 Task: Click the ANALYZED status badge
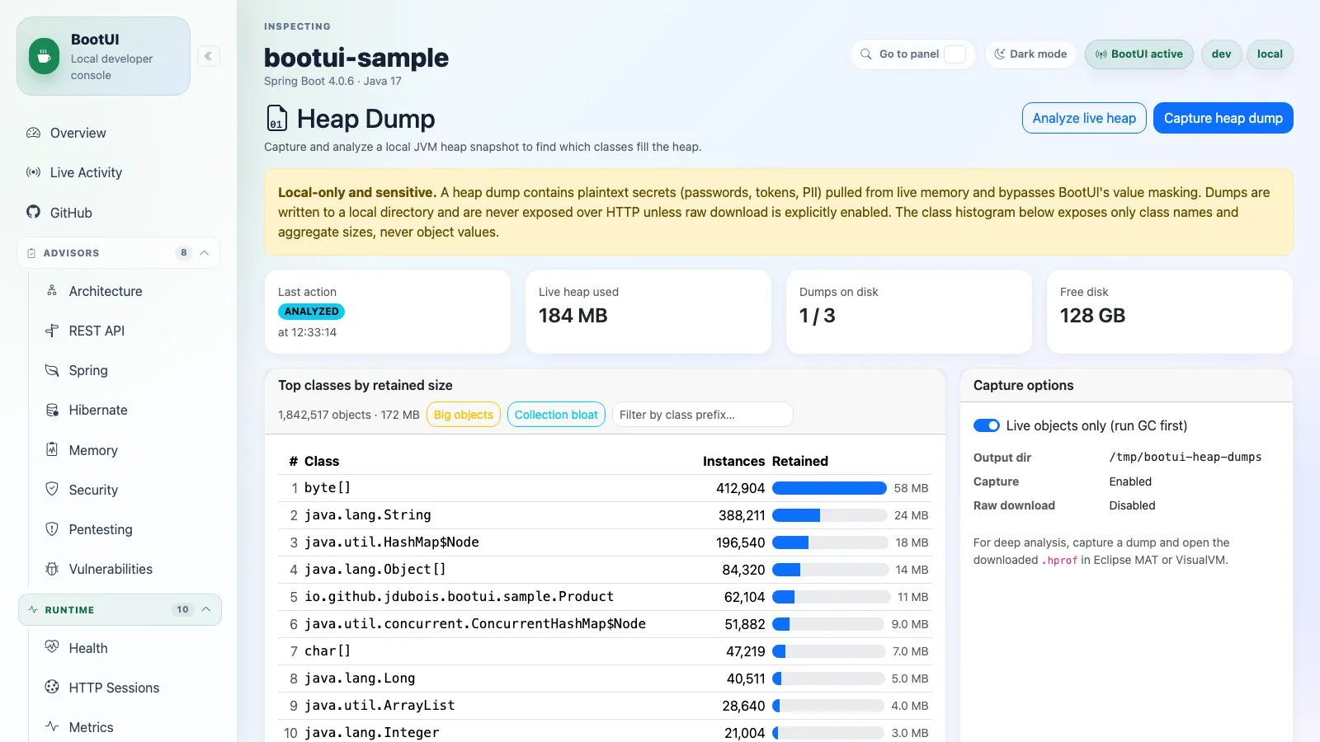tap(311, 312)
